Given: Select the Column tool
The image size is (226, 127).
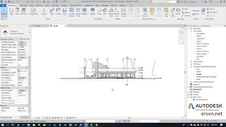Looking at the screenshot, I should pos(44,11).
